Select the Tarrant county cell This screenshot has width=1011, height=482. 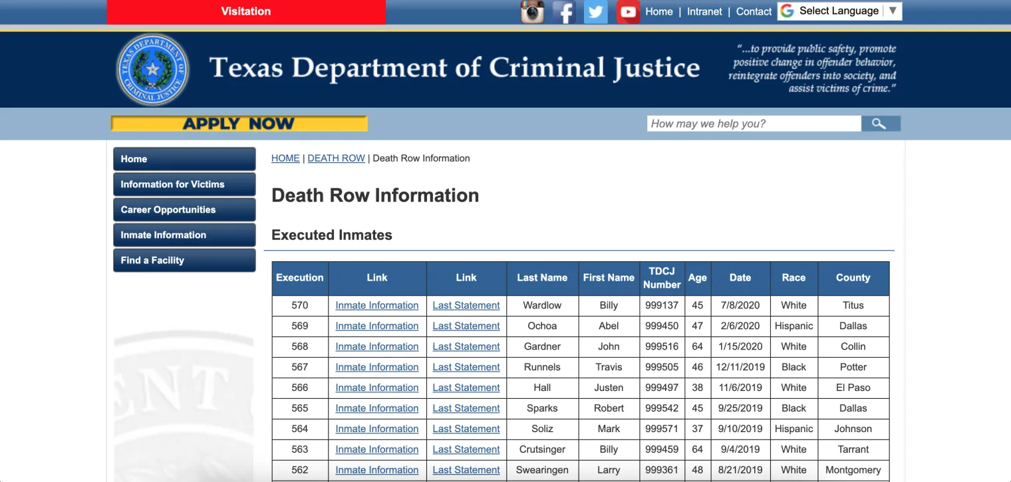853,449
